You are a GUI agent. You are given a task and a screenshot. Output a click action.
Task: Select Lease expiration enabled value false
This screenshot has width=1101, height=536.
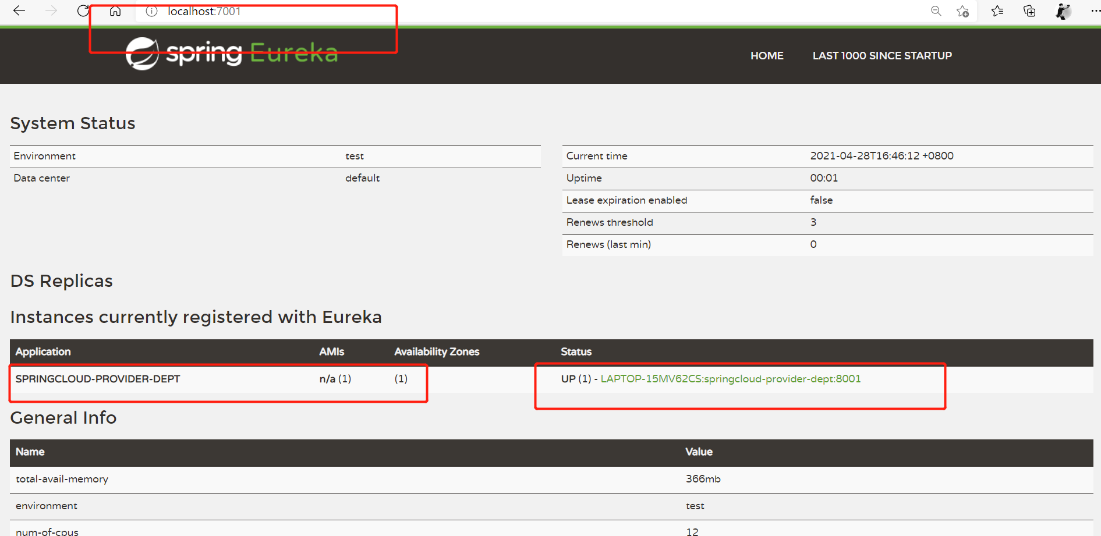[x=822, y=200]
